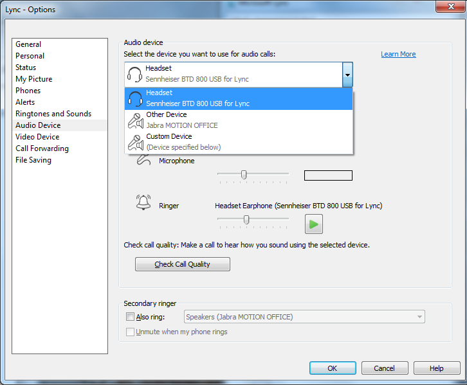Screen dimensions: 467x385
Task: Collapse the audio device dropdown arrow
Action: 347,75
